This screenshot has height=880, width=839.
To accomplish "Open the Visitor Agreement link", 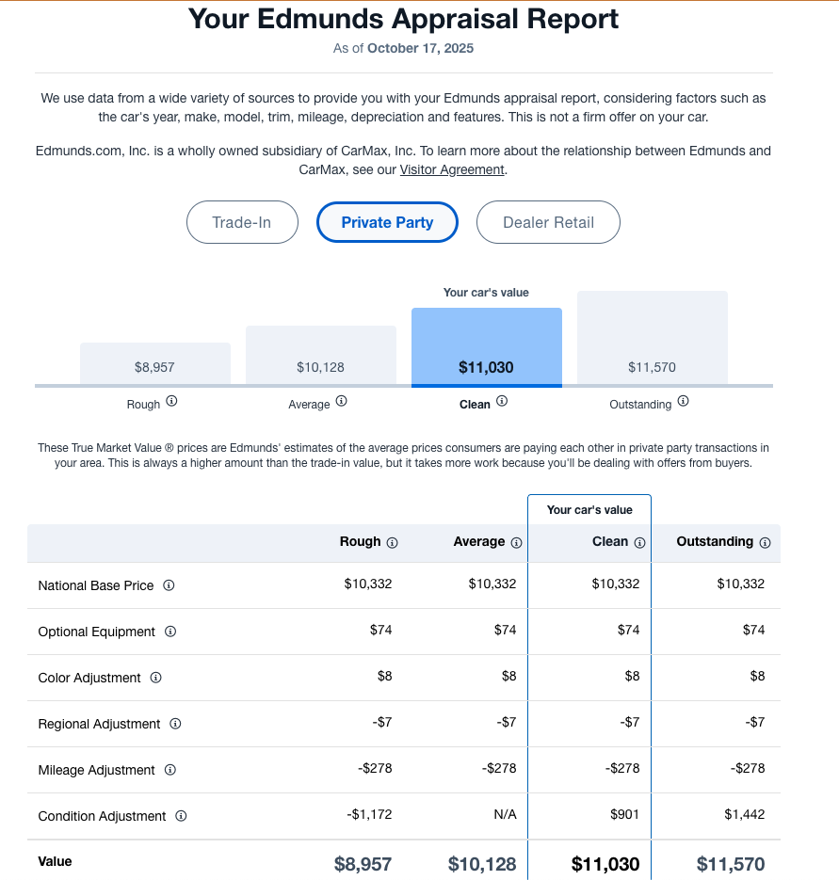I will pyautogui.click(x=452, y=170).
